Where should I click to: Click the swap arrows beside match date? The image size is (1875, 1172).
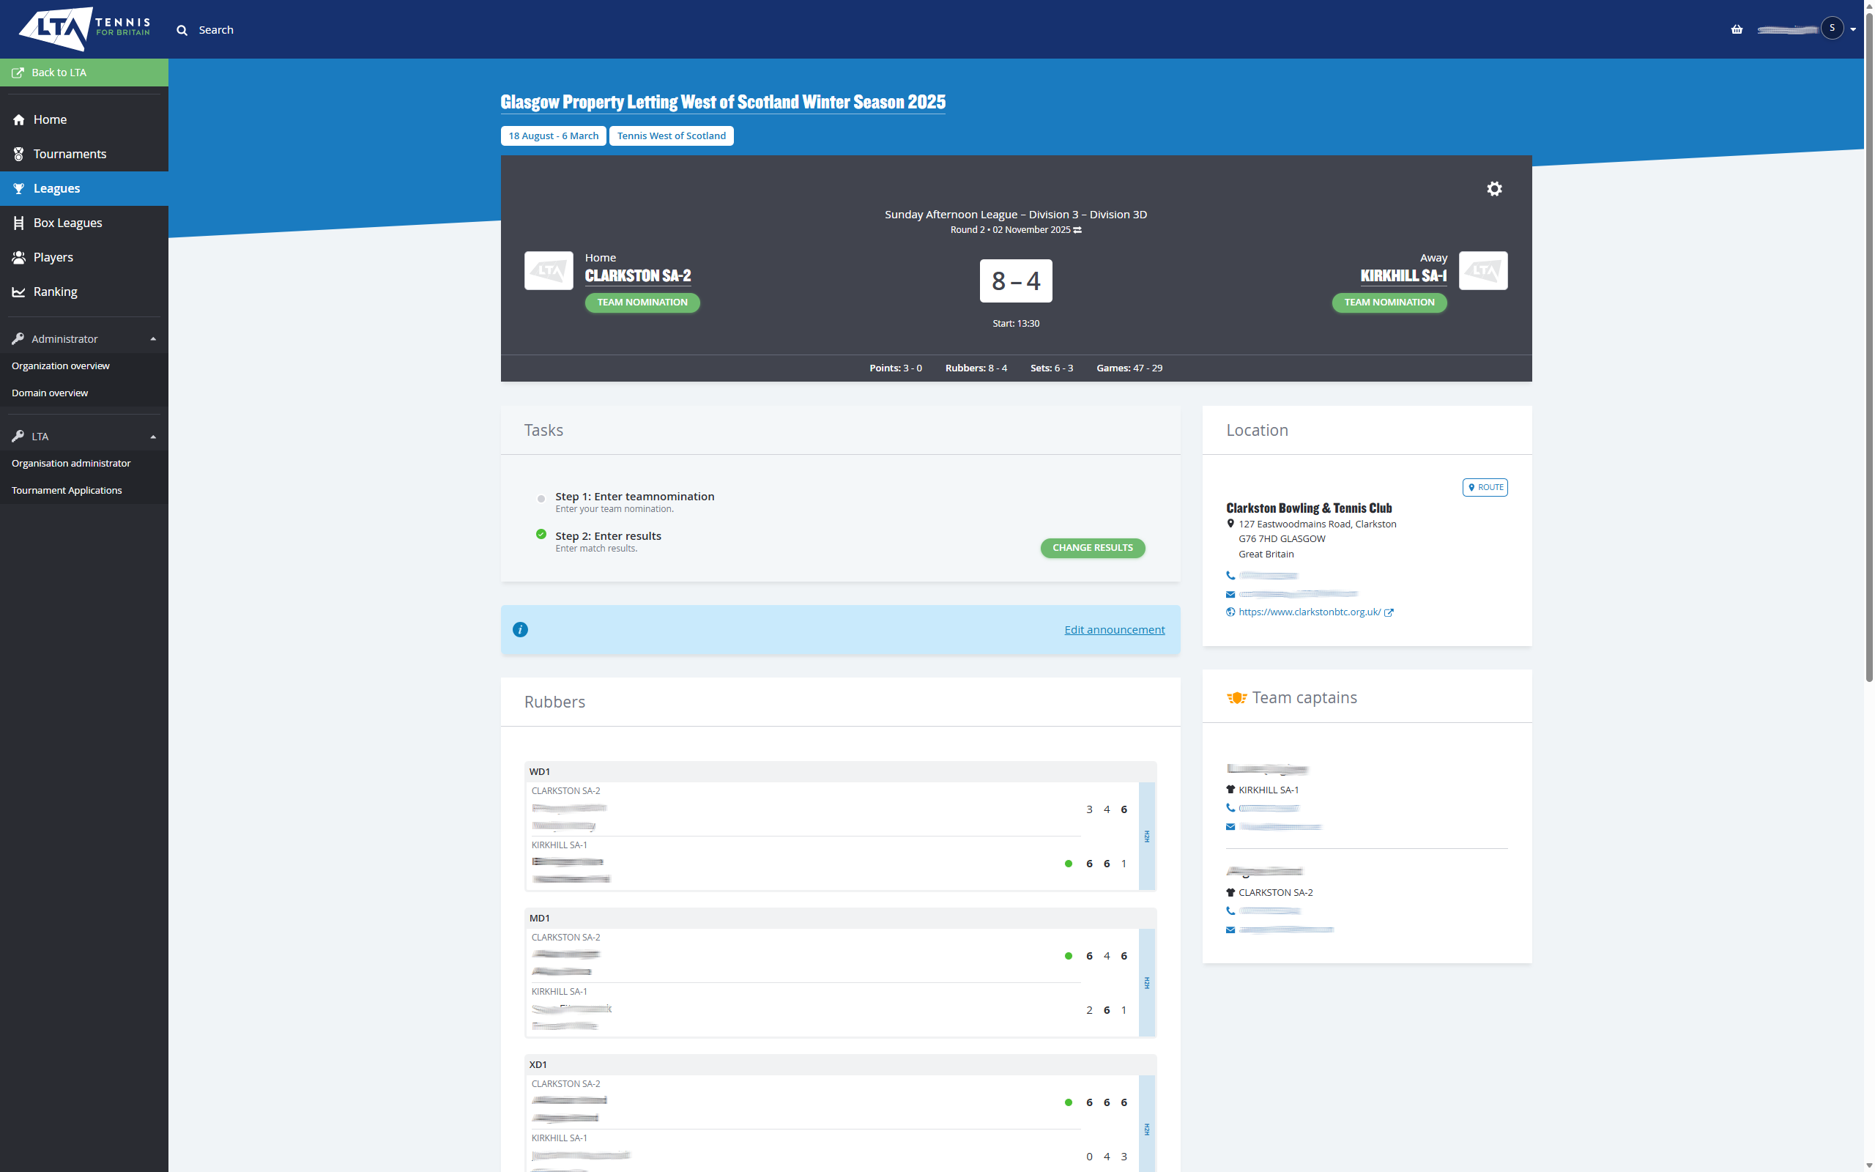click(1077, 230)
